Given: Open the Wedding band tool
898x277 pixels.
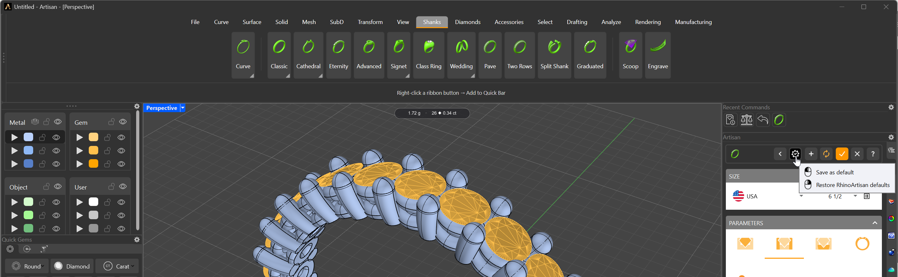Looking at the screenshot, I should point(461,55).
